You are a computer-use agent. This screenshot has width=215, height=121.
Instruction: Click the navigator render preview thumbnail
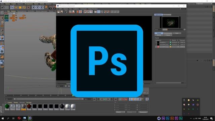[170, 23]
